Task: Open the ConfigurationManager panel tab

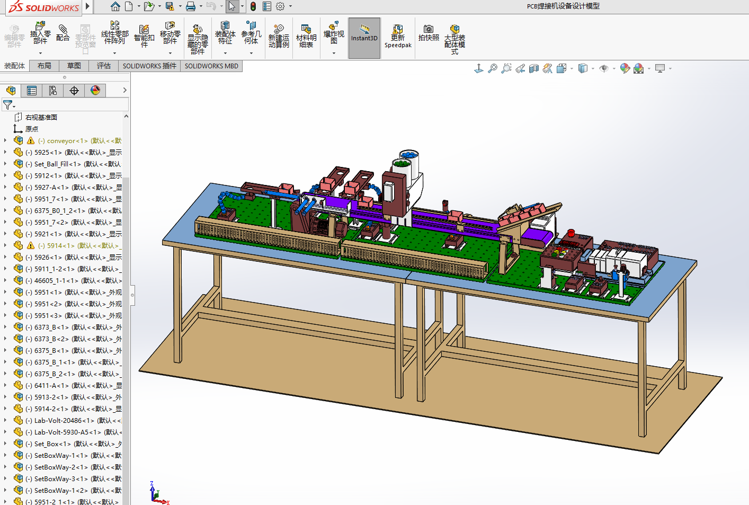Action: click(53, 91)
